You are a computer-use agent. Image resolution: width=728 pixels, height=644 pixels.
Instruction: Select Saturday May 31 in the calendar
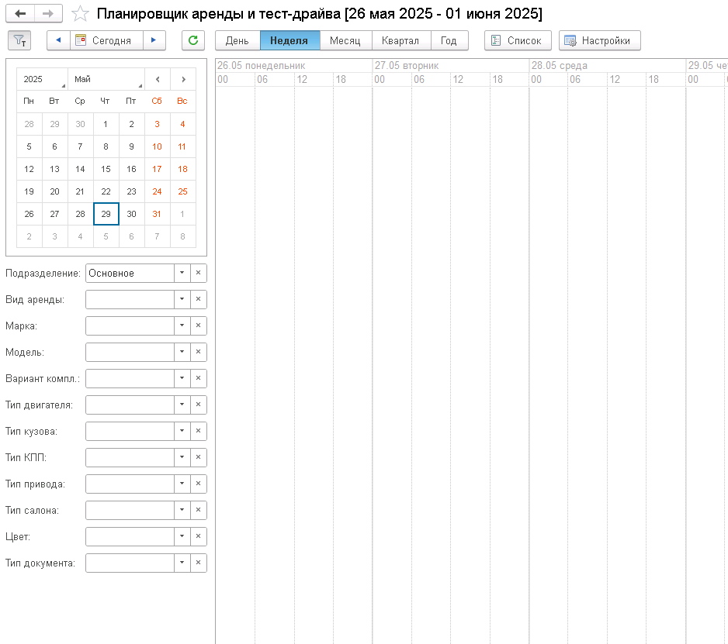coord(157,214)
